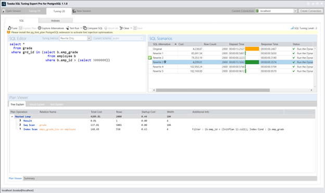The image size is (325, 193).
Task: Click the Elapsed Time column header
Action: pos(244,44)
